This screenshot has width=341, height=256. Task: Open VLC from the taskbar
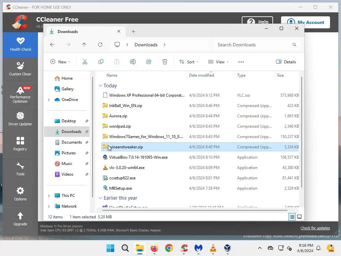point(213,248)
